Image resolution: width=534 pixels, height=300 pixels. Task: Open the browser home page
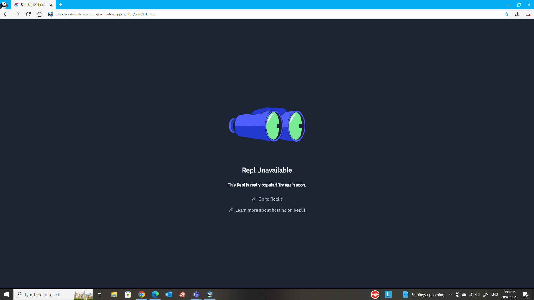click(x=39, y=14)
